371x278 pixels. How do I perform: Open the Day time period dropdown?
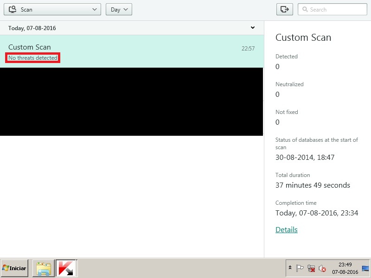click(x=118, y=9)
